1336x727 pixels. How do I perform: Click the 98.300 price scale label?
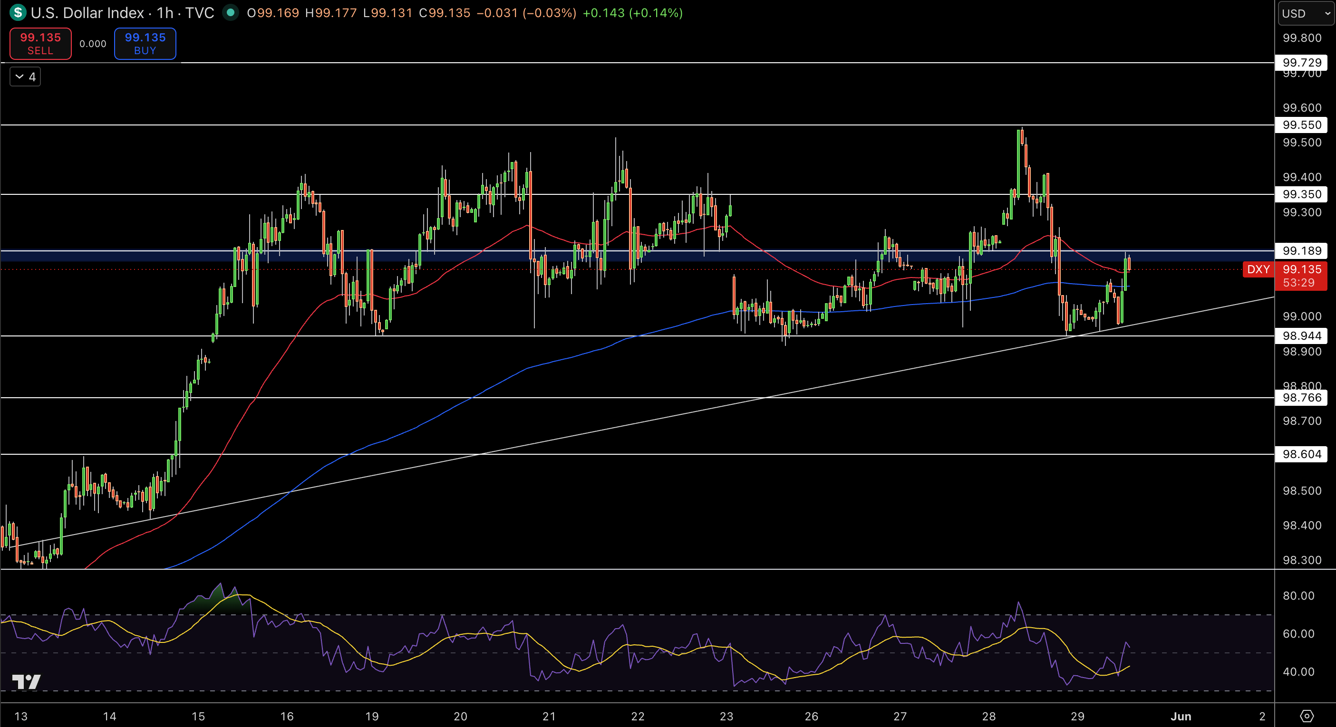pyautogui.click(x=1302, y=560)
